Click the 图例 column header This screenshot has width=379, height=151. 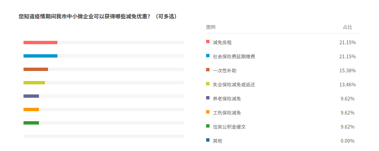210,27
